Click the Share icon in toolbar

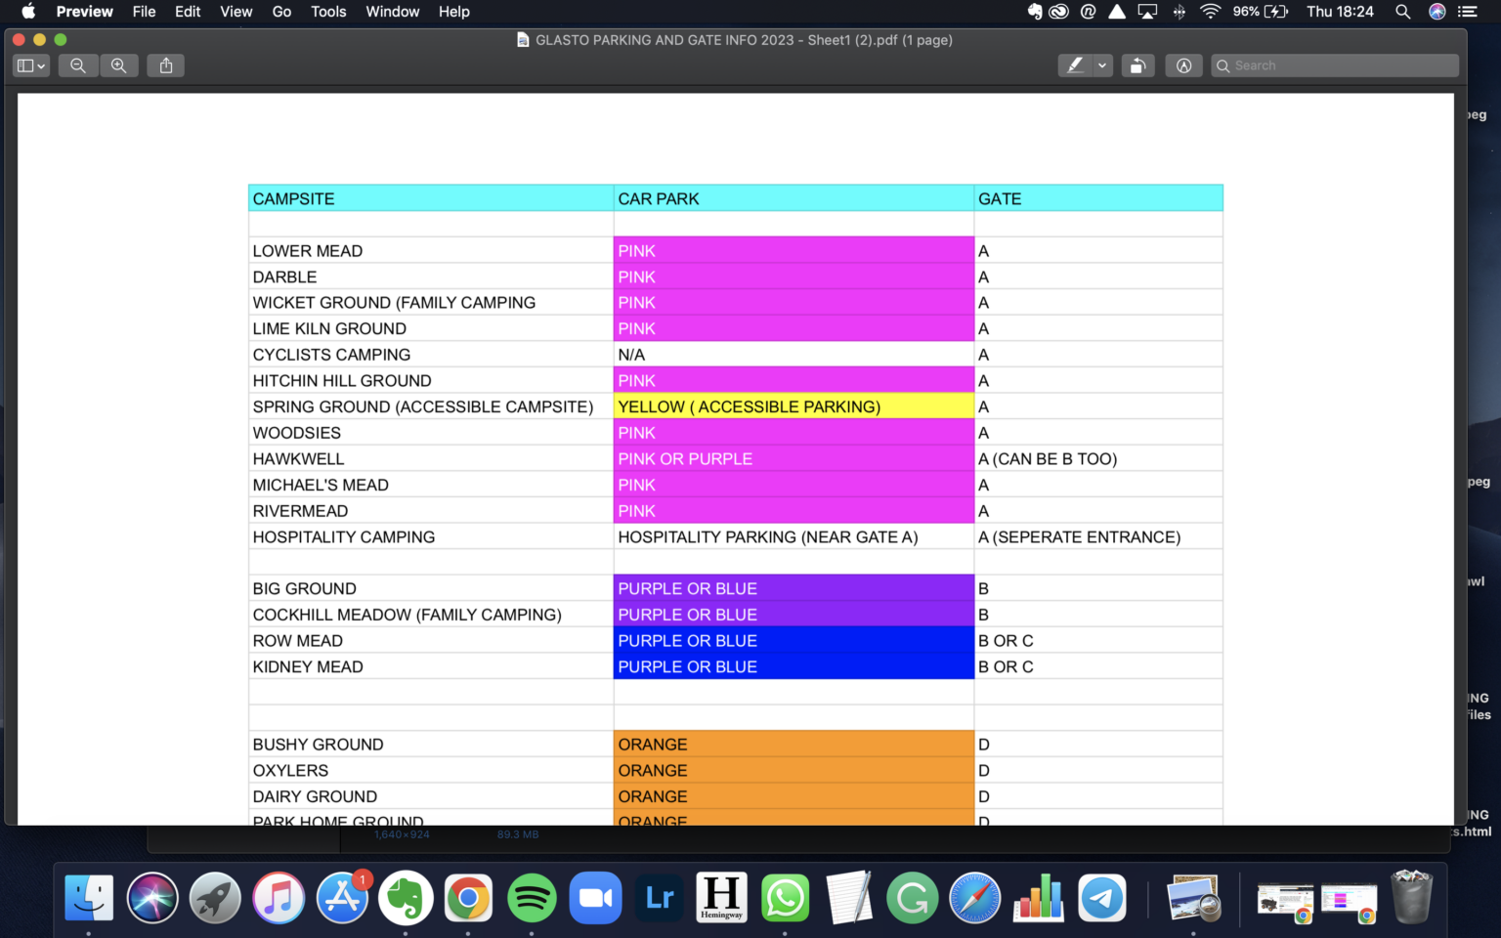tap(166, 65)
